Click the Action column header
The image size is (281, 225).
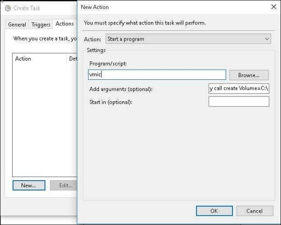[x=39, y=58]
